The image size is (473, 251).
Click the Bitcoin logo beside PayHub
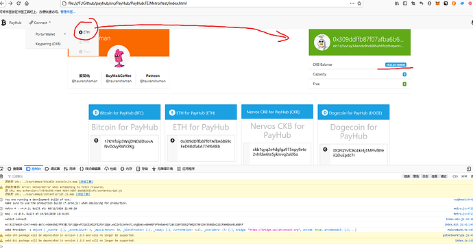(x=3, y=23)
